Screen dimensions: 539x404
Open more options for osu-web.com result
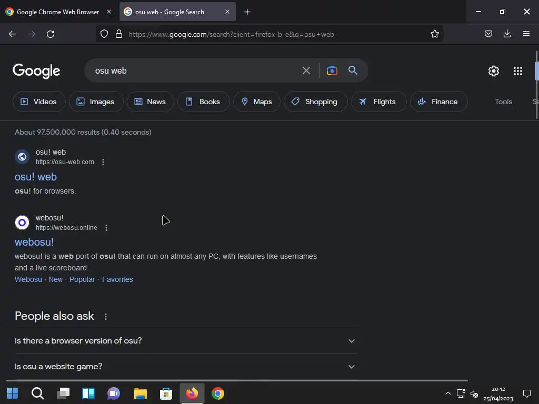(103, 162)
